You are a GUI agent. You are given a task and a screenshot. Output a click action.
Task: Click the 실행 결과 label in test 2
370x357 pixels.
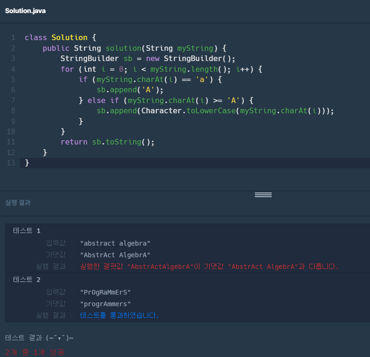pyautogui.click(x=51, y=316)
